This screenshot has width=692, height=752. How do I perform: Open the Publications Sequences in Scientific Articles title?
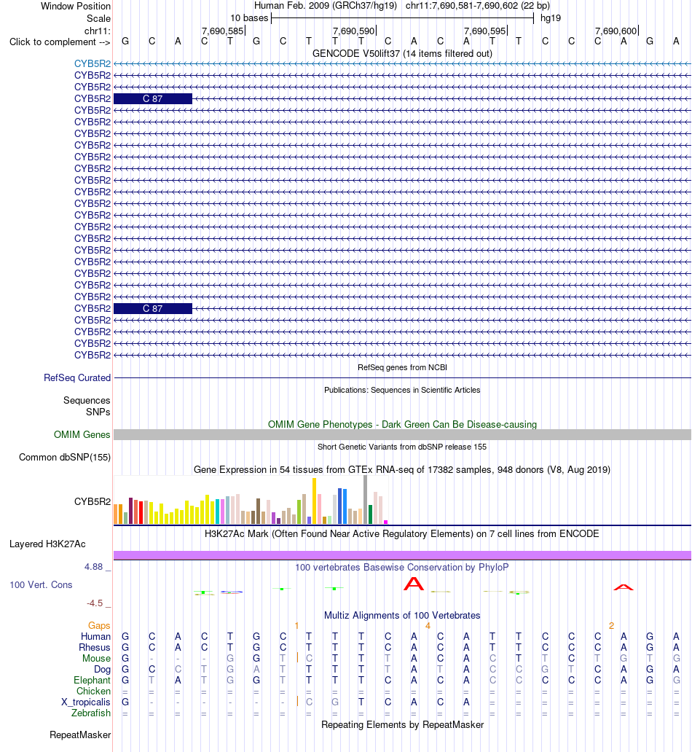tap(402, 390)
